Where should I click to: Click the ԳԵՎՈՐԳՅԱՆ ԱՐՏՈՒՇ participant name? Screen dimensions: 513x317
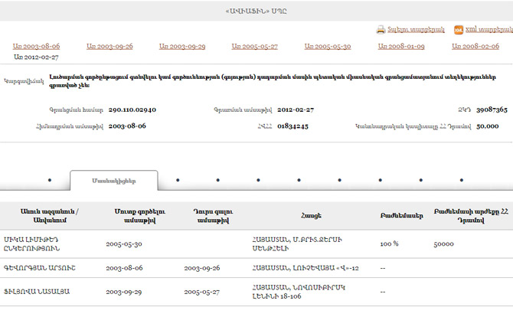click(x=40, y=268)
